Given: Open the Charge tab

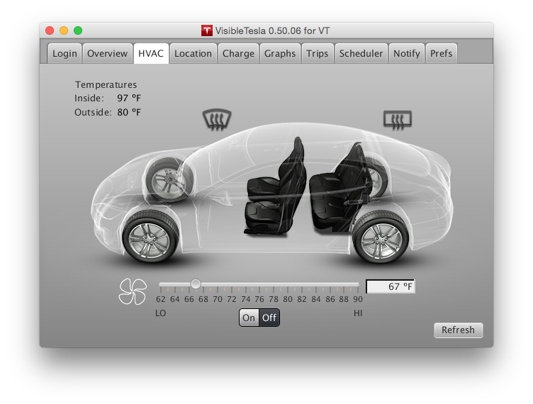Looking at the screenshot, I should (x=238, y=53).
